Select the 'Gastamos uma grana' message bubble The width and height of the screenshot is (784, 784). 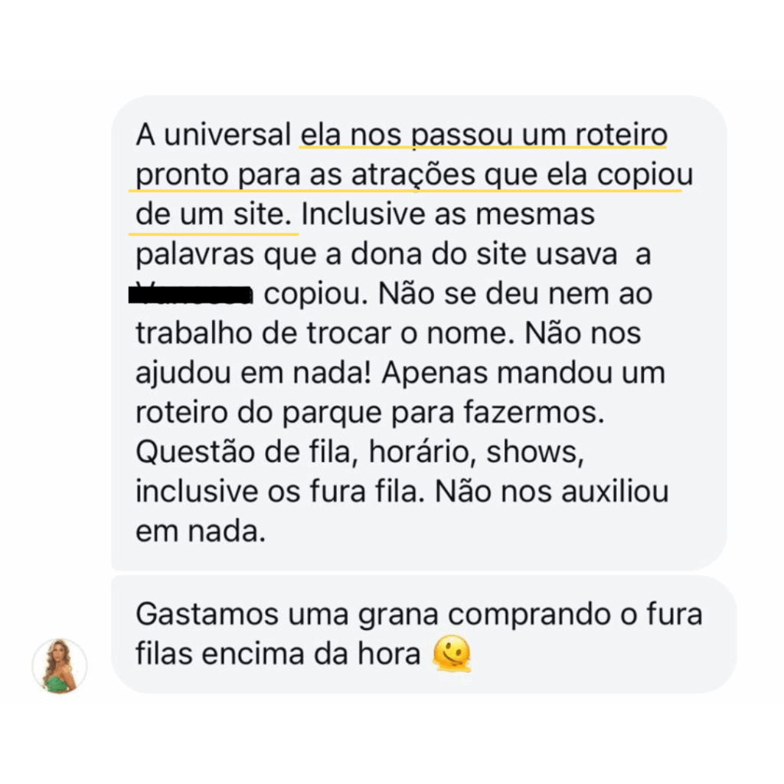point(423,634)
